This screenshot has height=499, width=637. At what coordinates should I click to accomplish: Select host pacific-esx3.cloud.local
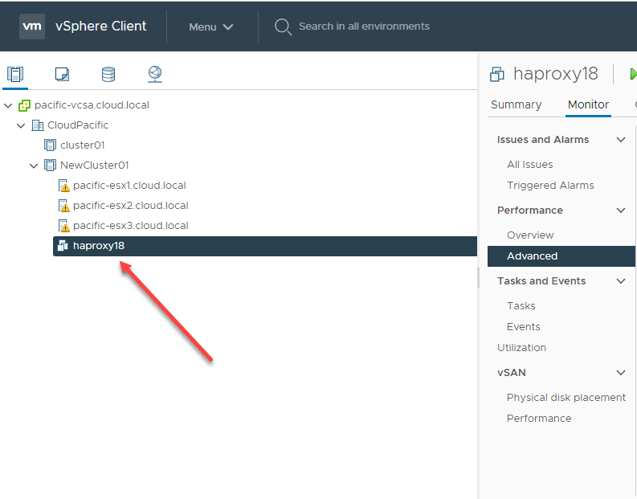tap(130, 226)
